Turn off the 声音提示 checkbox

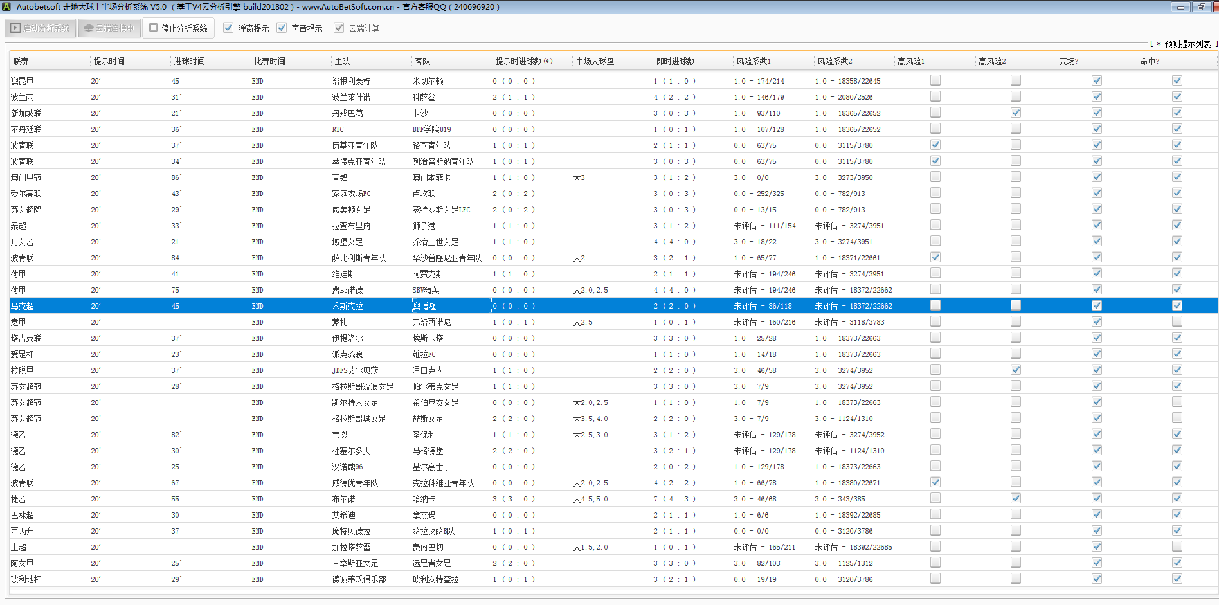coord(282,28)
